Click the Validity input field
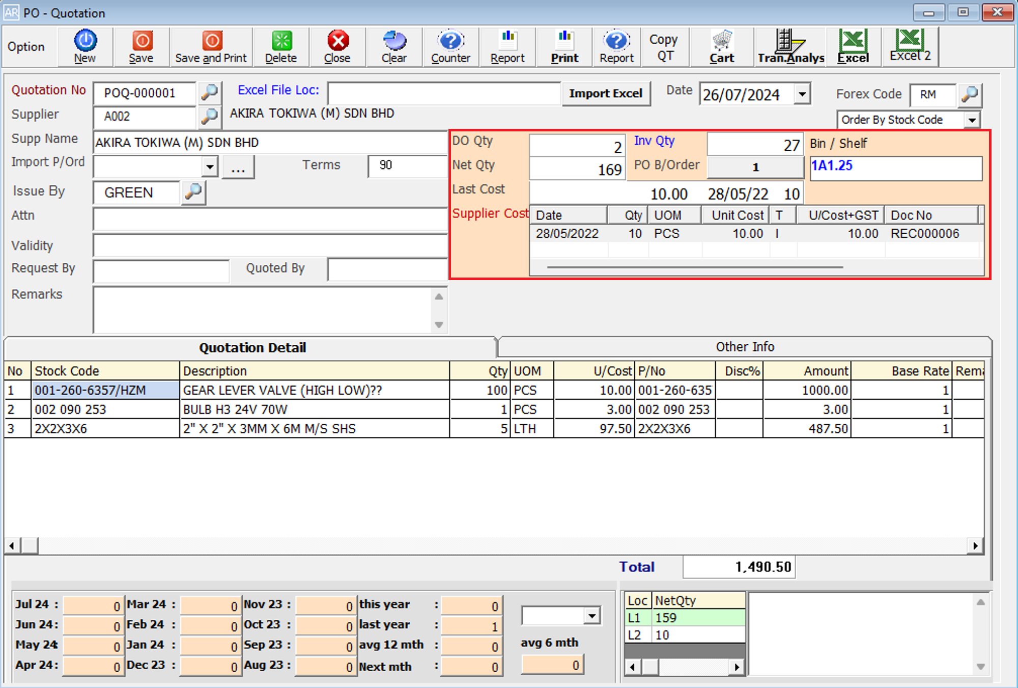The image size is (1018, 688). [270, 246]
